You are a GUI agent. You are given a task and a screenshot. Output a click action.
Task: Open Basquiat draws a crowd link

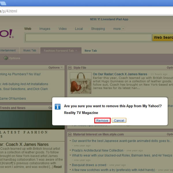tap(89, 165)
